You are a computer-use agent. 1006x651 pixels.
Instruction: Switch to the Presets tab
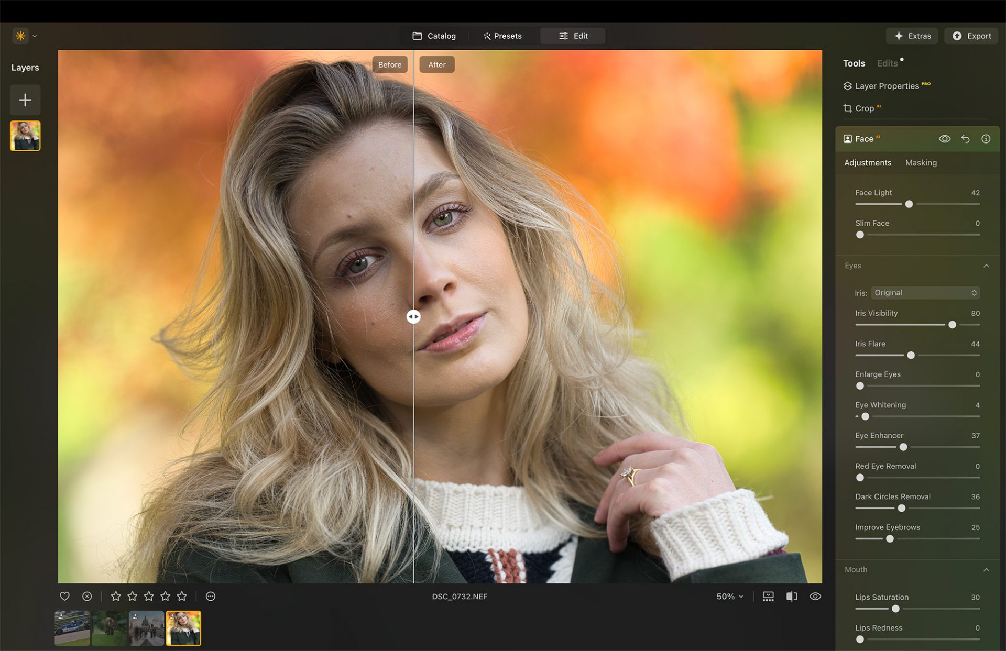502,36
